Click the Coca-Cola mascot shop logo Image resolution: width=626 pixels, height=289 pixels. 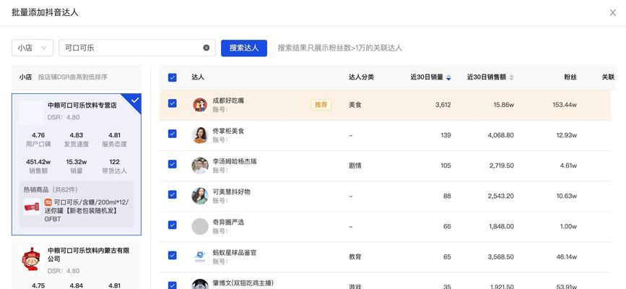click(31, 259)
